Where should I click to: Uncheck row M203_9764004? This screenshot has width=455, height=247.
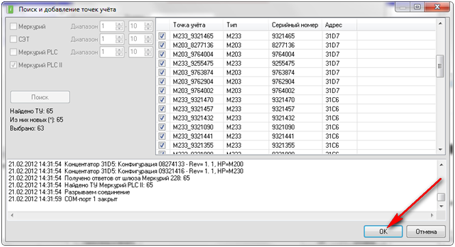162,54
